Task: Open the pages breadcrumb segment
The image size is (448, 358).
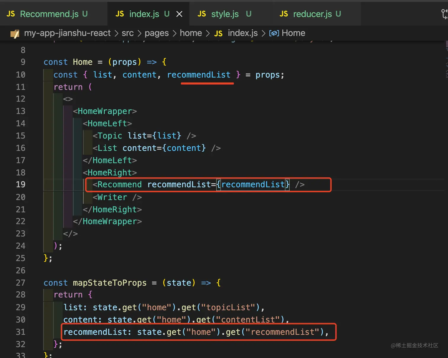Action: (x=157, y=33)
